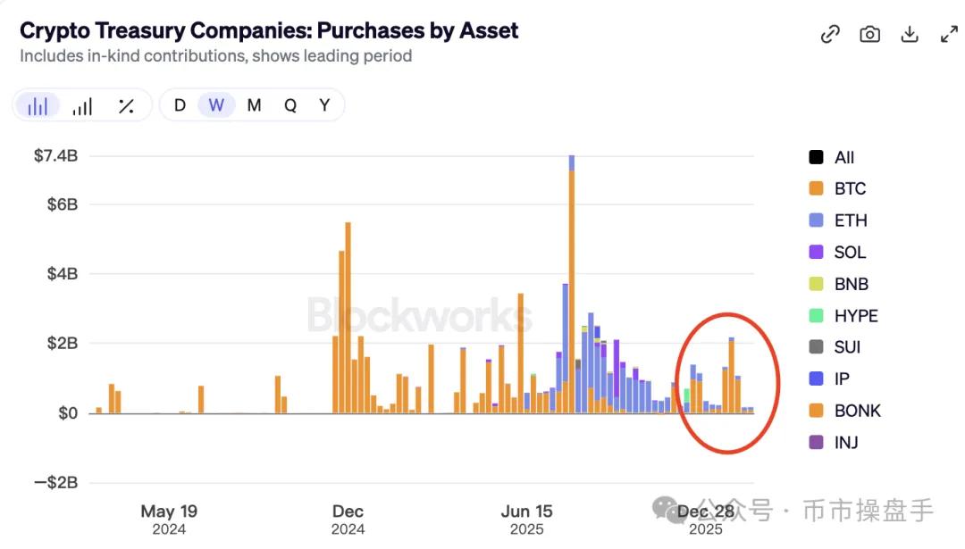Select the weekly (W) interval
The width and height of the screenshot is (965, 549).
216,105
